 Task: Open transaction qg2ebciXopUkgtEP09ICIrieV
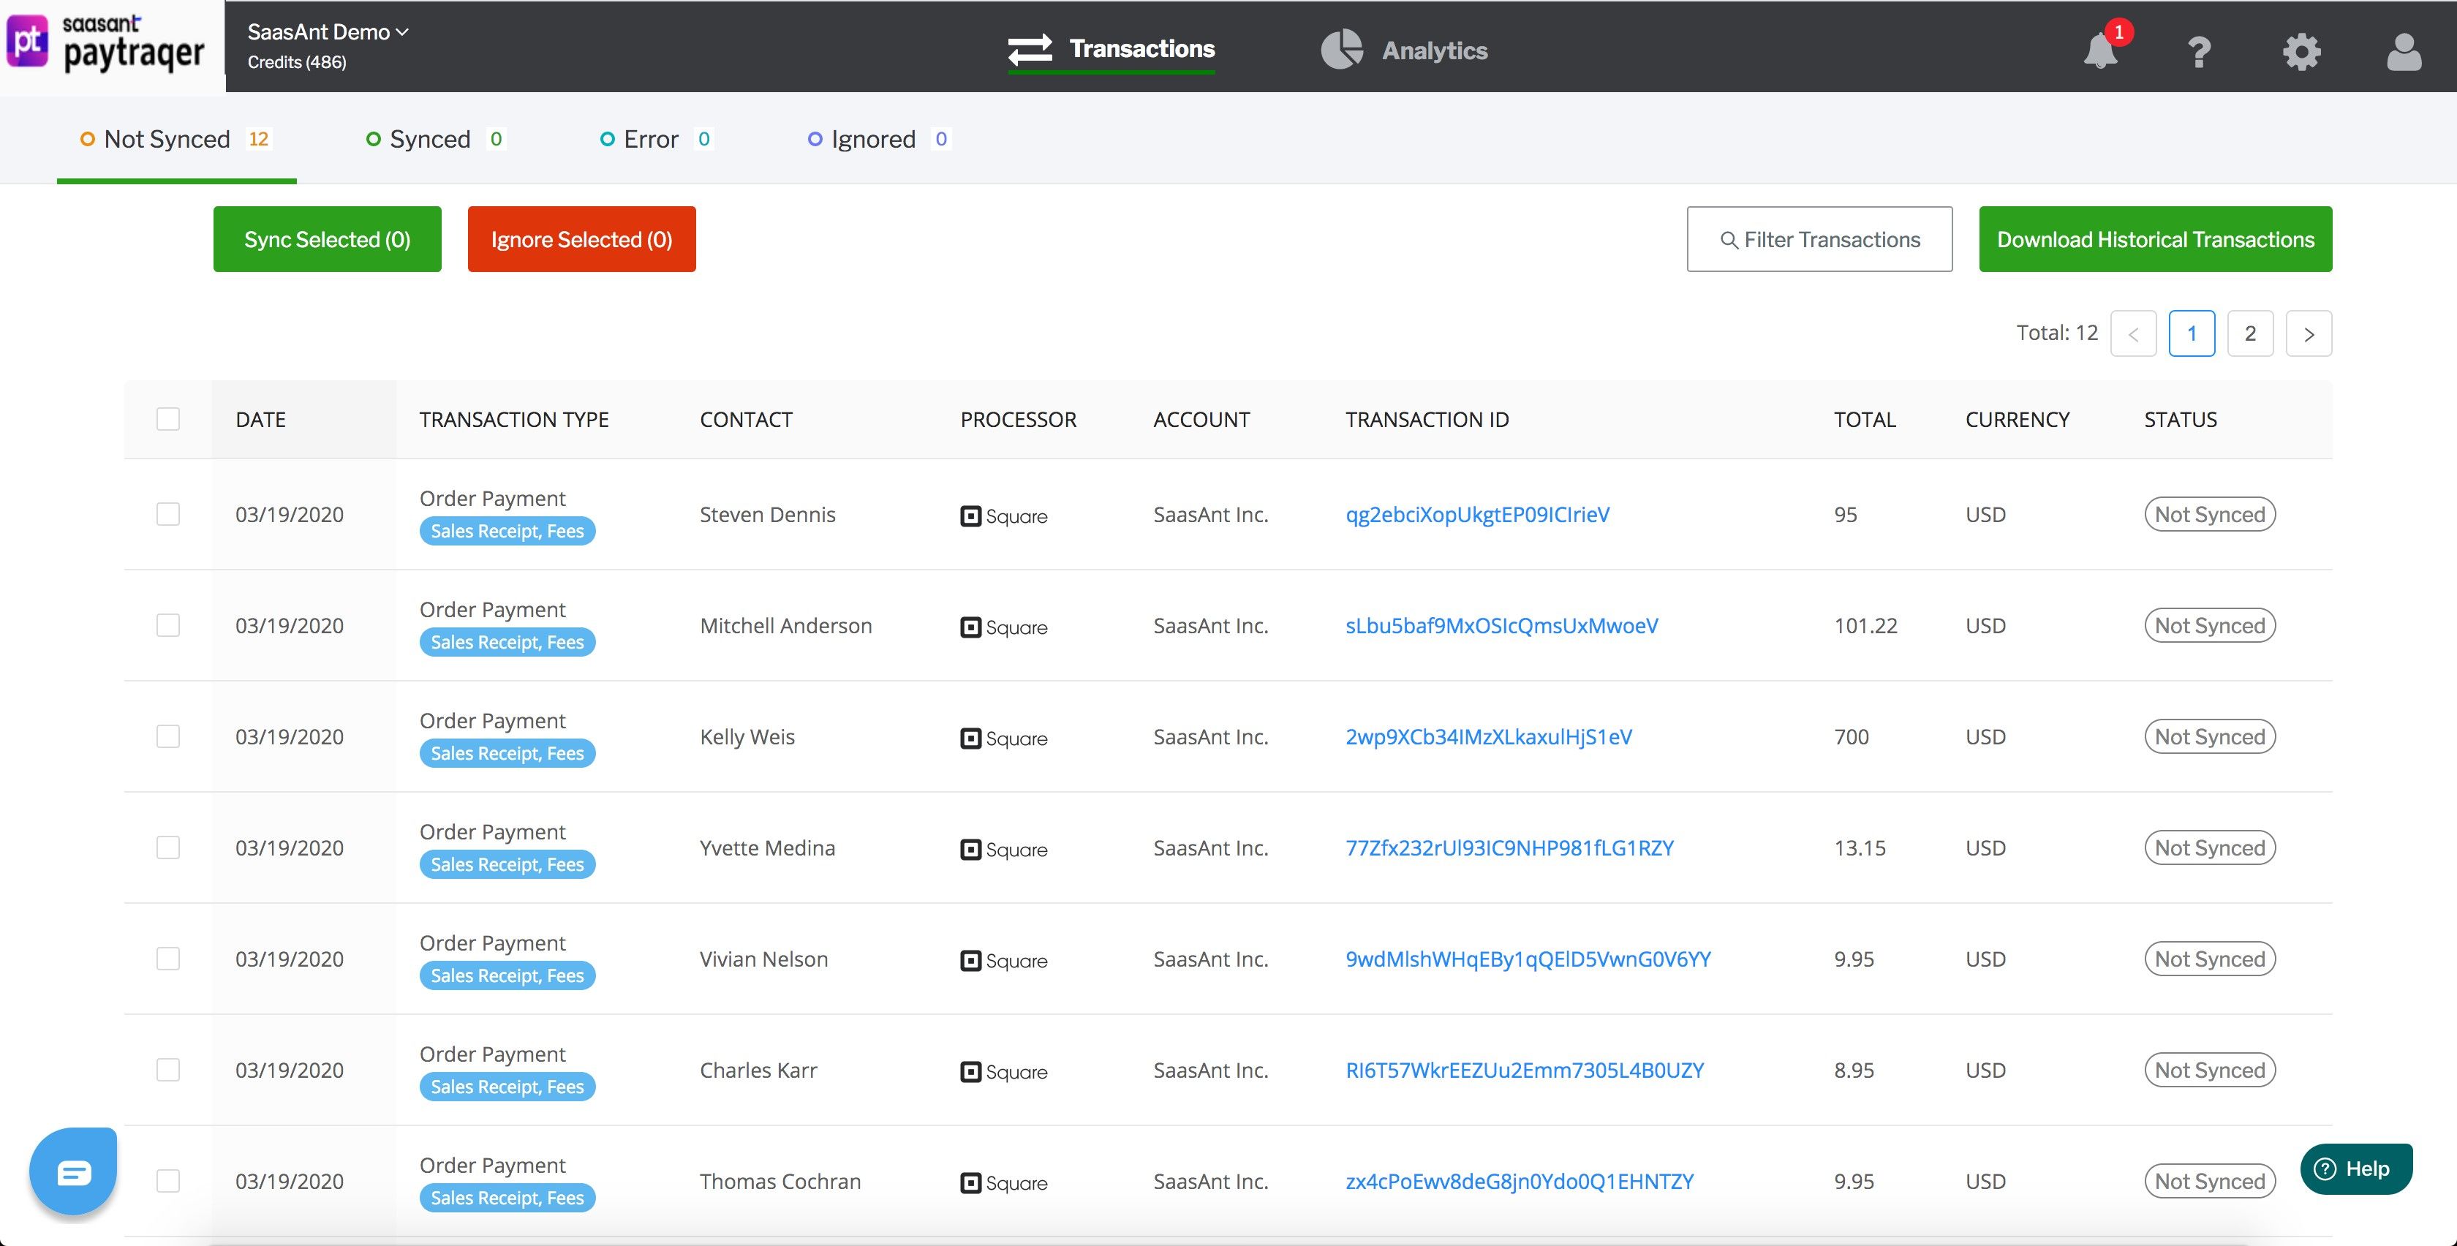1477,514
